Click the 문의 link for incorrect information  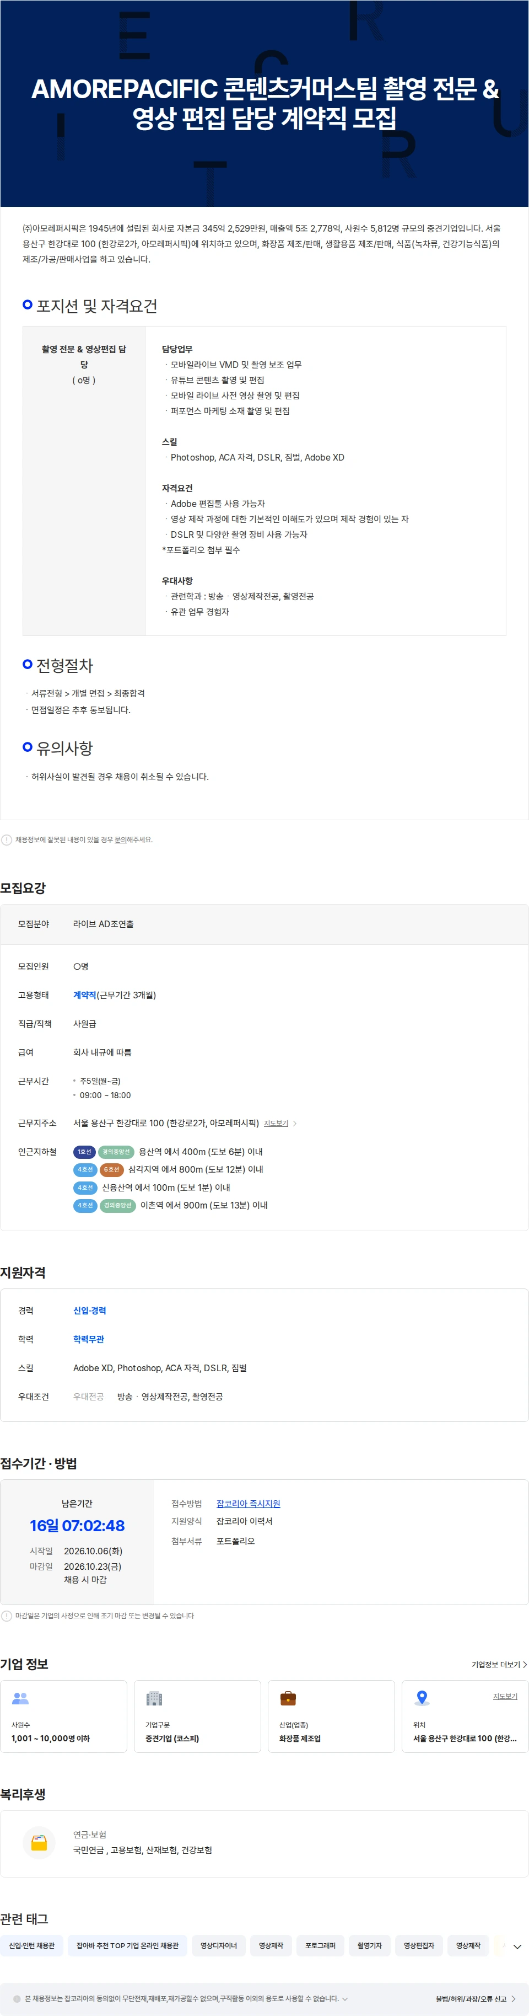click(120, 839)
